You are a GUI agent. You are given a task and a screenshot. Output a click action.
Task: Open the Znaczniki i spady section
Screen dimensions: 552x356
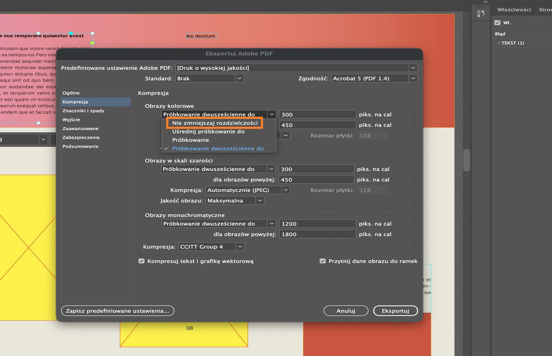coord(95,111)
